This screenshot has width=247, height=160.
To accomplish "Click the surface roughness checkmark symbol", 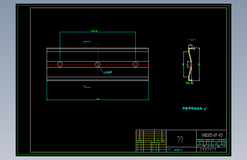I will [x=205, y=108].
